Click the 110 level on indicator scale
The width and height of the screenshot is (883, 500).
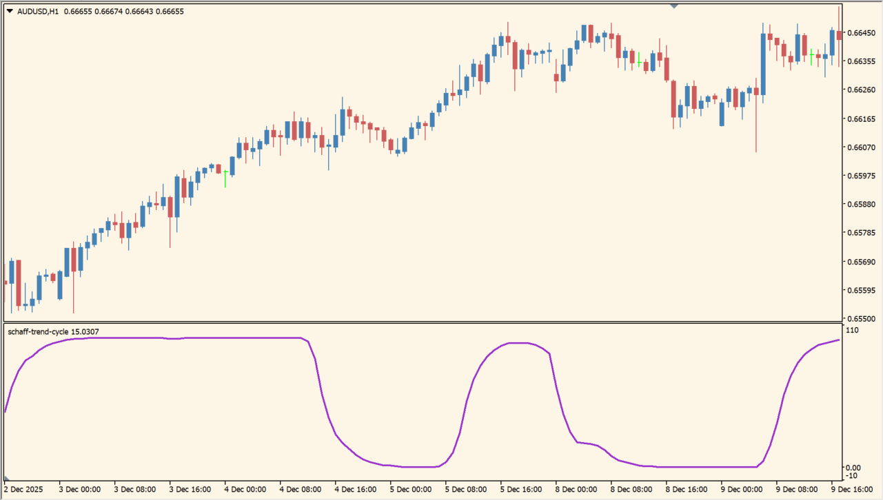point(853,331)
